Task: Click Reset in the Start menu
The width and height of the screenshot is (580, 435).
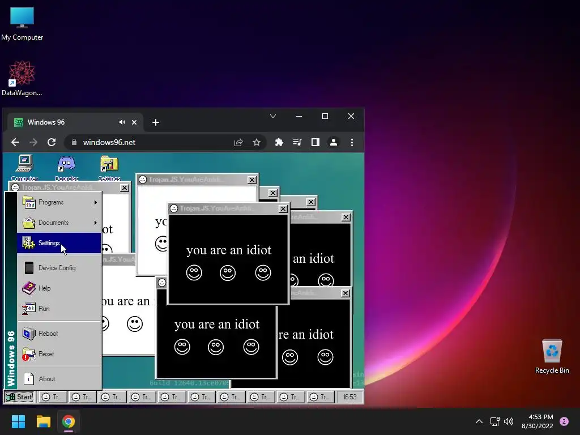Action: pos(59,354)
